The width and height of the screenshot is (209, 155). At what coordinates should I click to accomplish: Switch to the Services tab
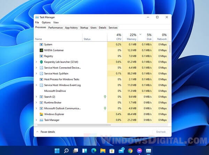(113, 28)
